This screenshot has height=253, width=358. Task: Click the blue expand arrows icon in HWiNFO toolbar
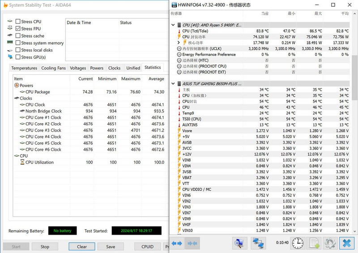[x=177, y=244]
